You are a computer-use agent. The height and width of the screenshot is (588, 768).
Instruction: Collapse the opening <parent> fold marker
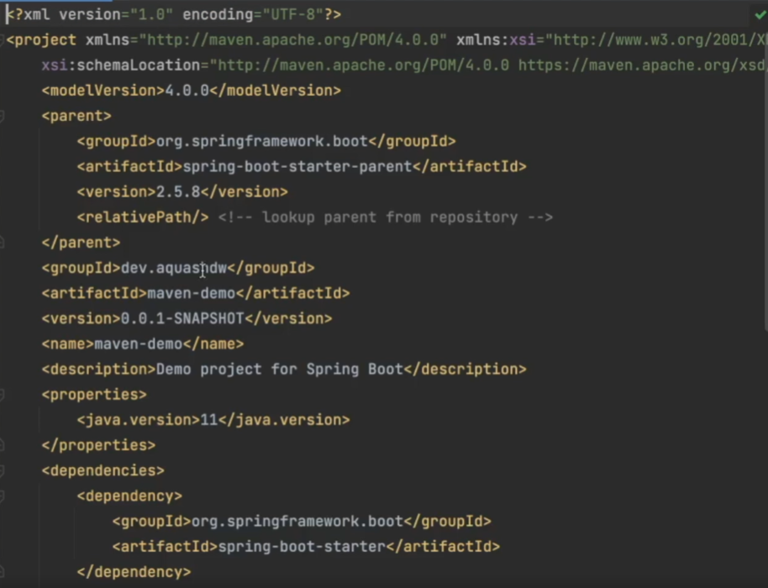point(2,116)
